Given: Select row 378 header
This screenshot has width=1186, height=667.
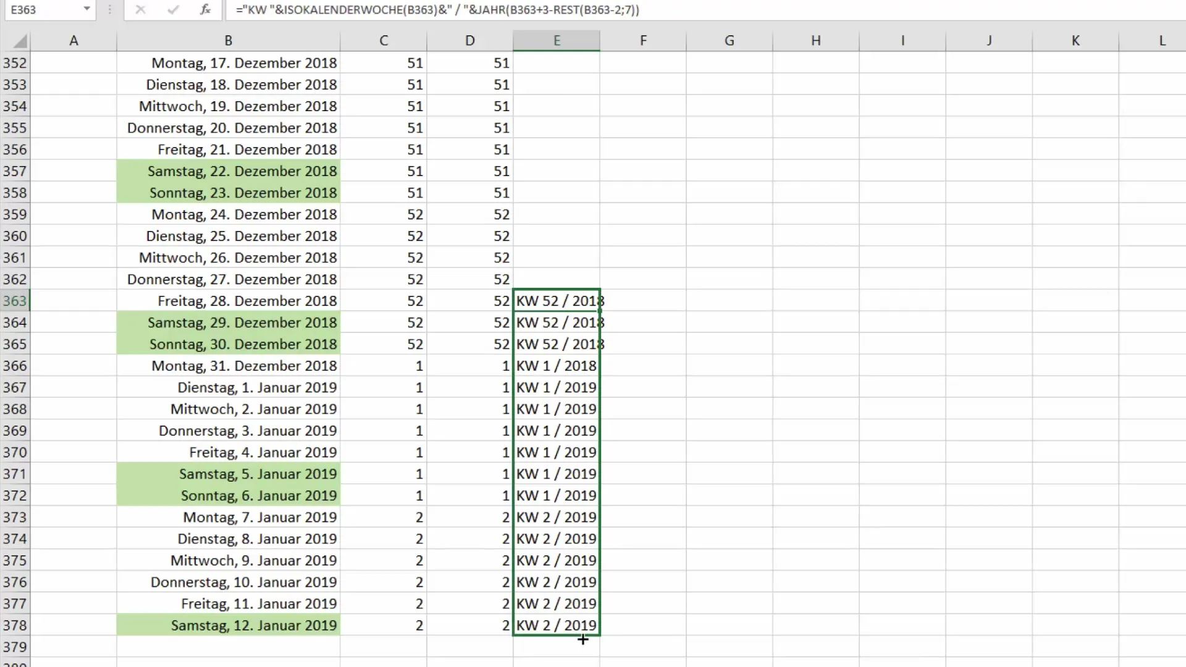Looking at the screenshot, I should 15,625.
